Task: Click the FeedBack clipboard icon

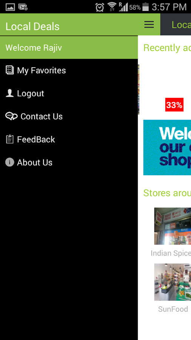Action: (9, 139)
